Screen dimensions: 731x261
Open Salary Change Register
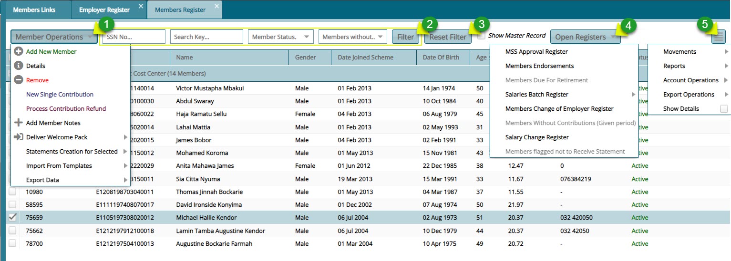pyautogui.click(x=537, y=137)
